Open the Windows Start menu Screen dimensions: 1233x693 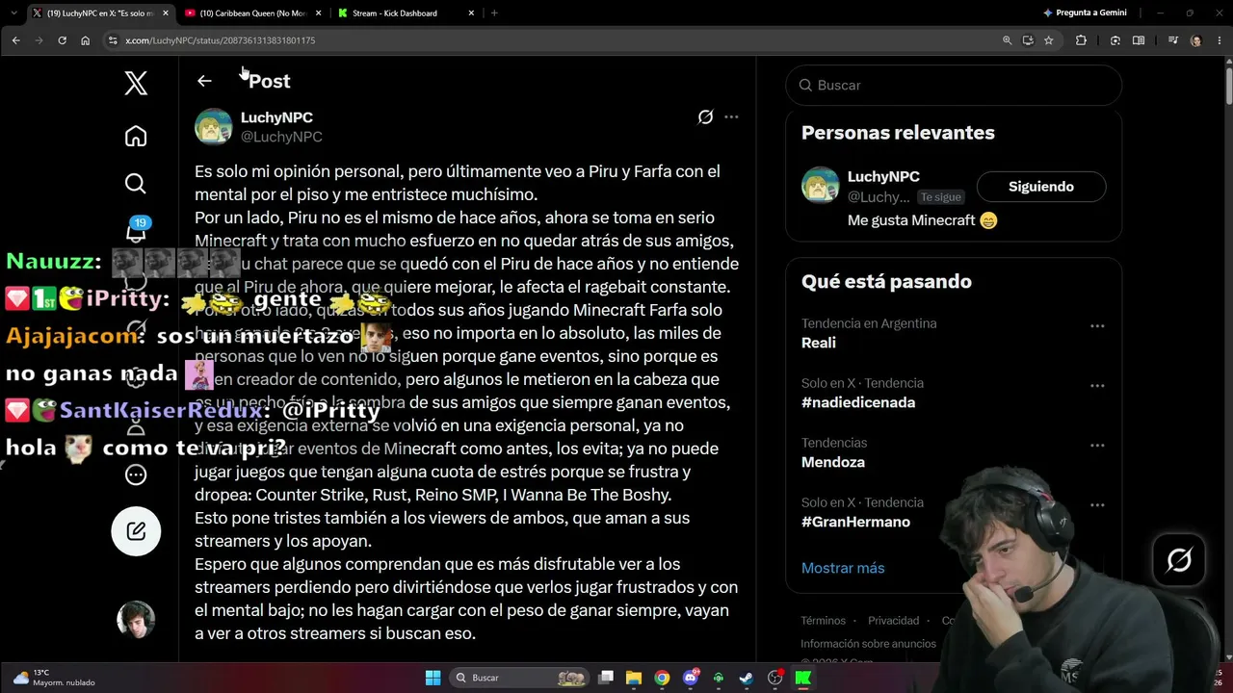[433, 678]
